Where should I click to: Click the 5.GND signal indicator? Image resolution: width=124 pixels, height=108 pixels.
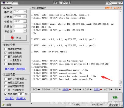77,90
